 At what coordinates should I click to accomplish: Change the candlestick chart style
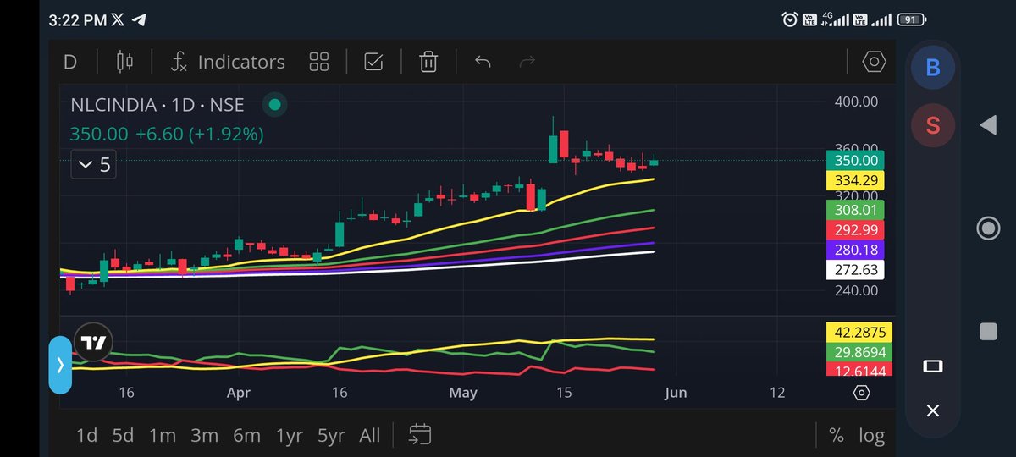point(125,62)
